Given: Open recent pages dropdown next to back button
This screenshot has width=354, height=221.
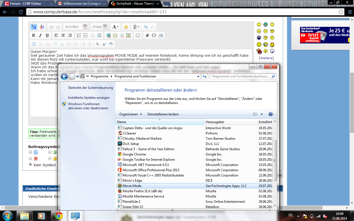Looking at the screenshot, I should coord(78,77).
